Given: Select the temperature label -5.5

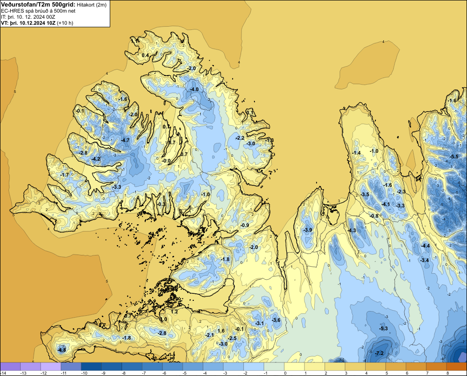Looking at the screenshot, I should point(454,156).
